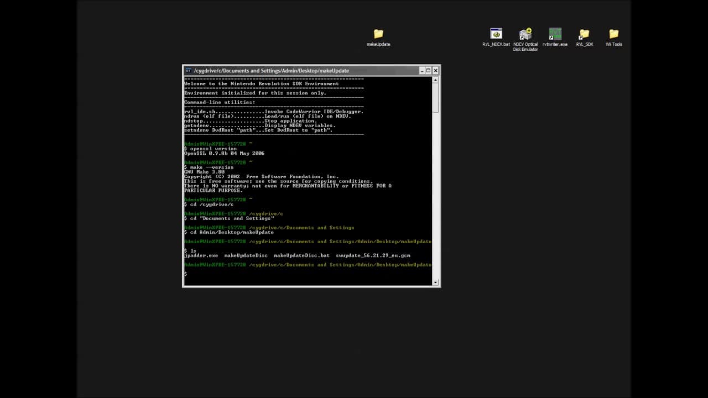Click the '$ ls' command line
The width and height of the screenshot is (708, 398).
coord(190,251)
